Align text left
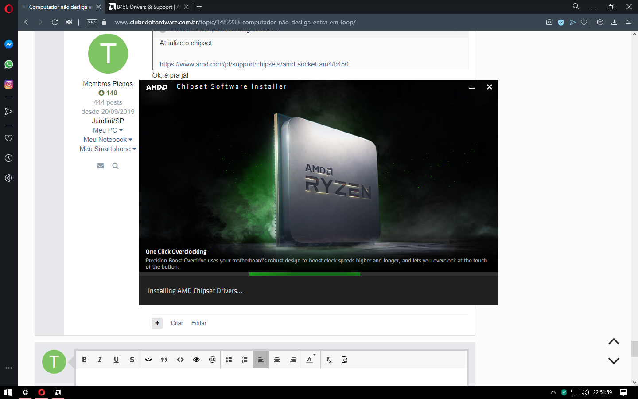The image size is (638, 399). (x=261, y=360)
